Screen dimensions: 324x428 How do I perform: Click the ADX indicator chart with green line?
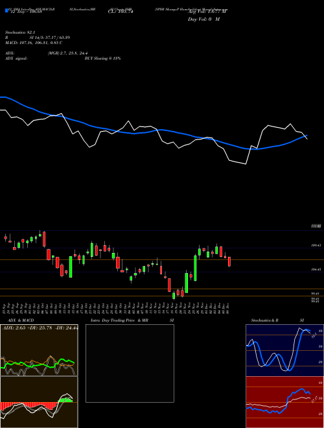39,350
